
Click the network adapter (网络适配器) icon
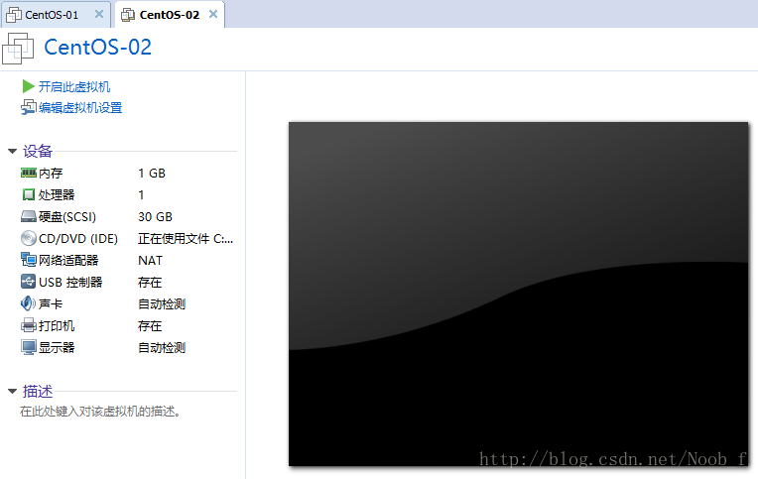29,260
